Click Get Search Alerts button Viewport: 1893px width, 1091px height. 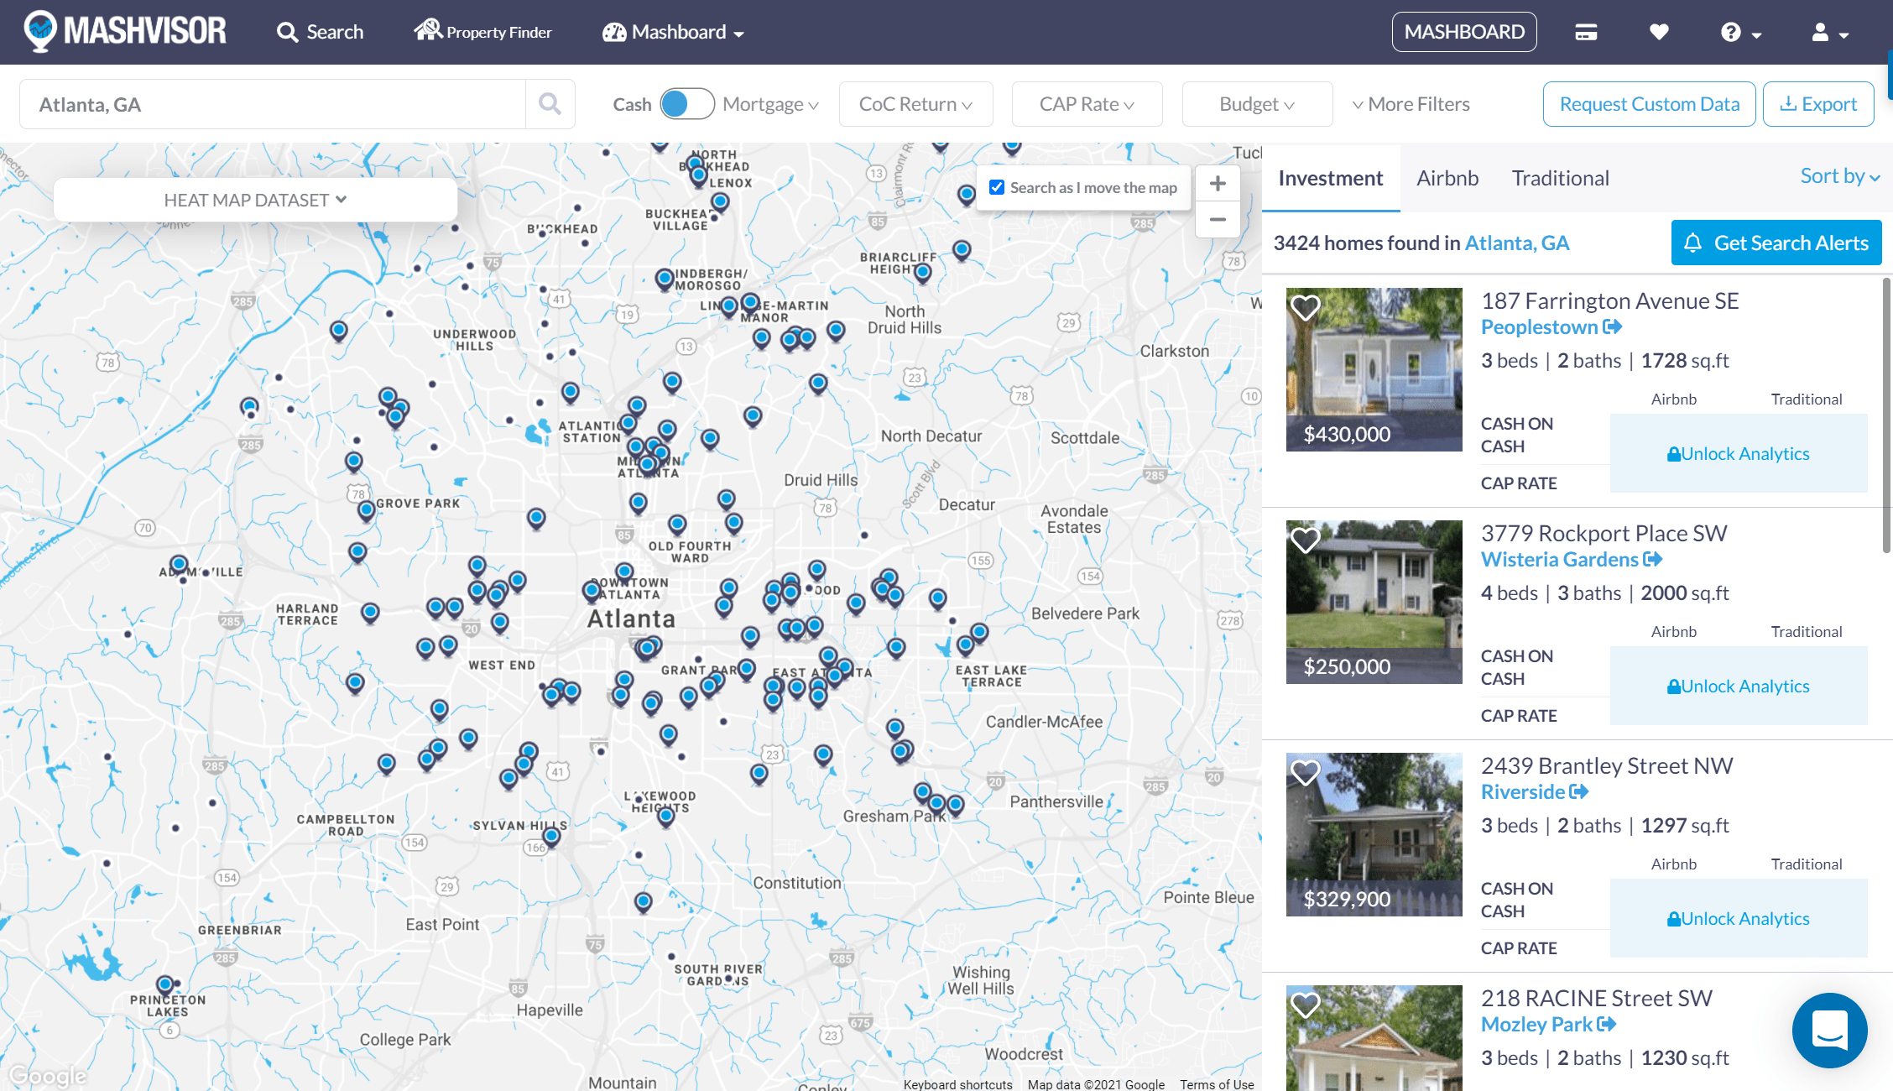tap(1776, 243)
